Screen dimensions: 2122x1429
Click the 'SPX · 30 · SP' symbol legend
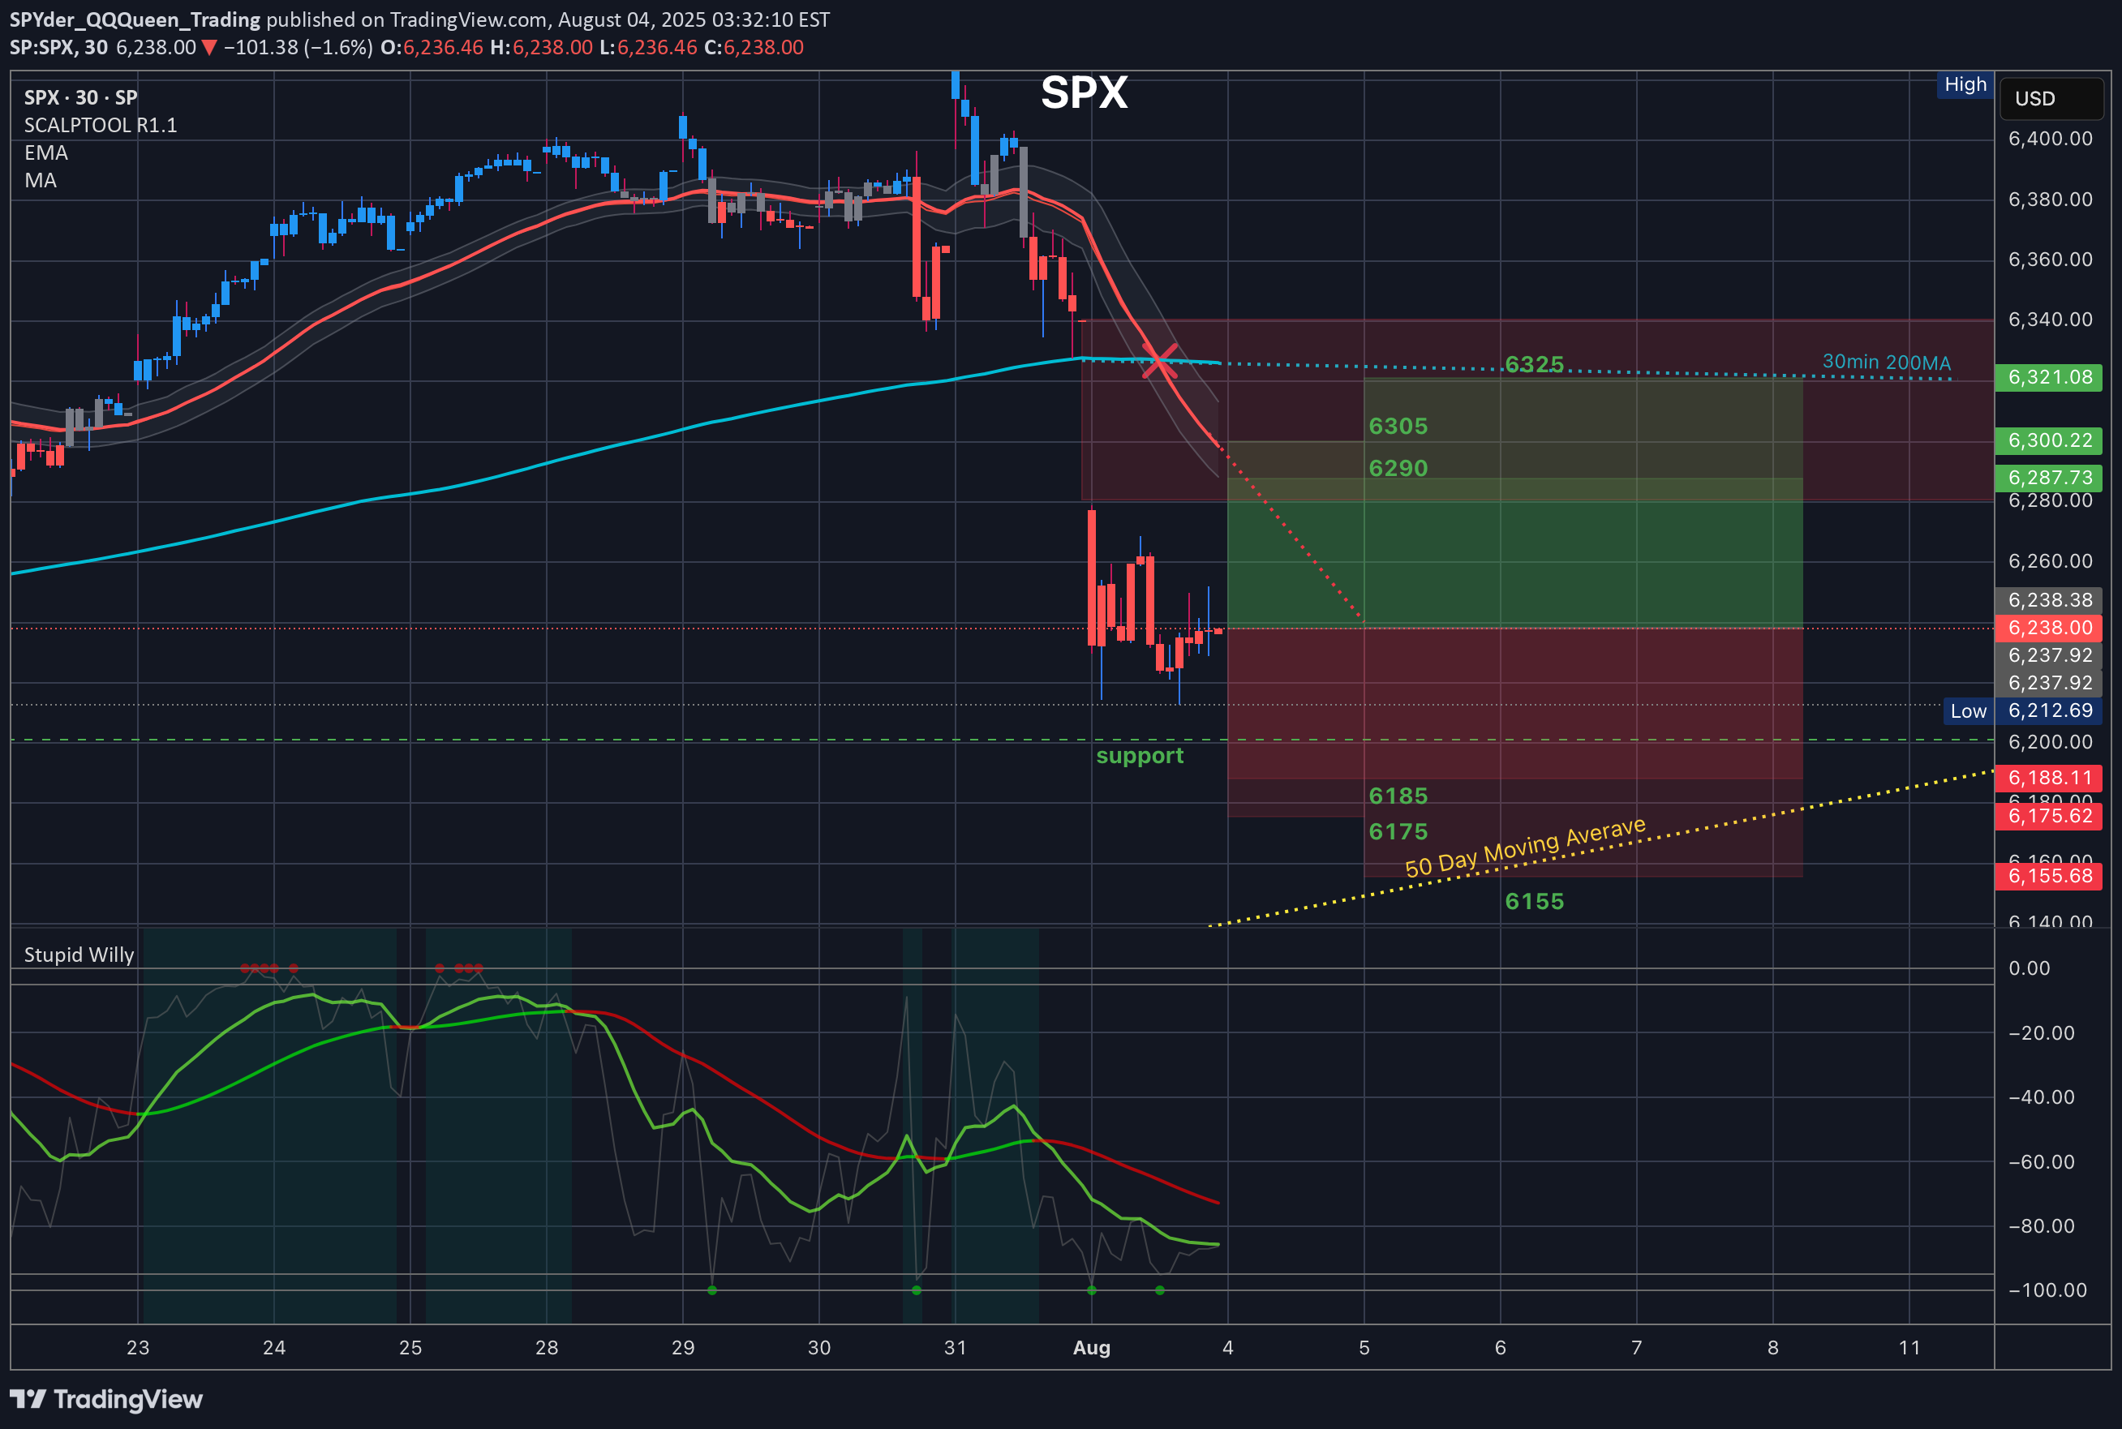point(80,97)
